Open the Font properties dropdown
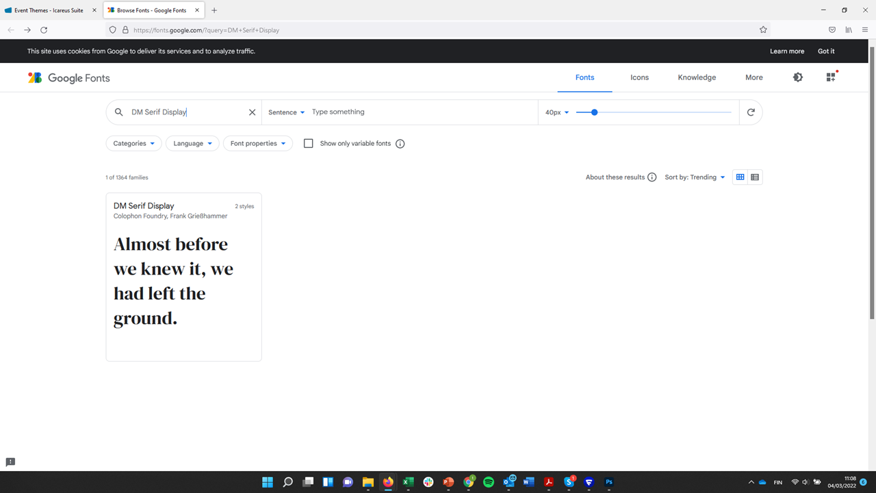This screenshot has width=876, height=493. click(x=257, y=144)
